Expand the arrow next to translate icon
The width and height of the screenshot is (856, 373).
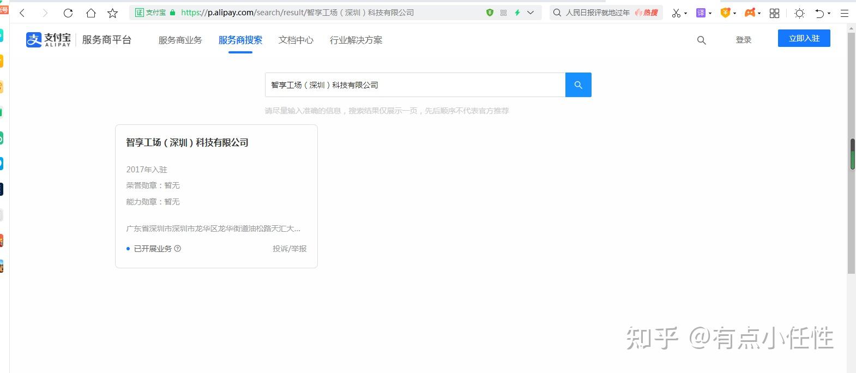coord(710,13)
